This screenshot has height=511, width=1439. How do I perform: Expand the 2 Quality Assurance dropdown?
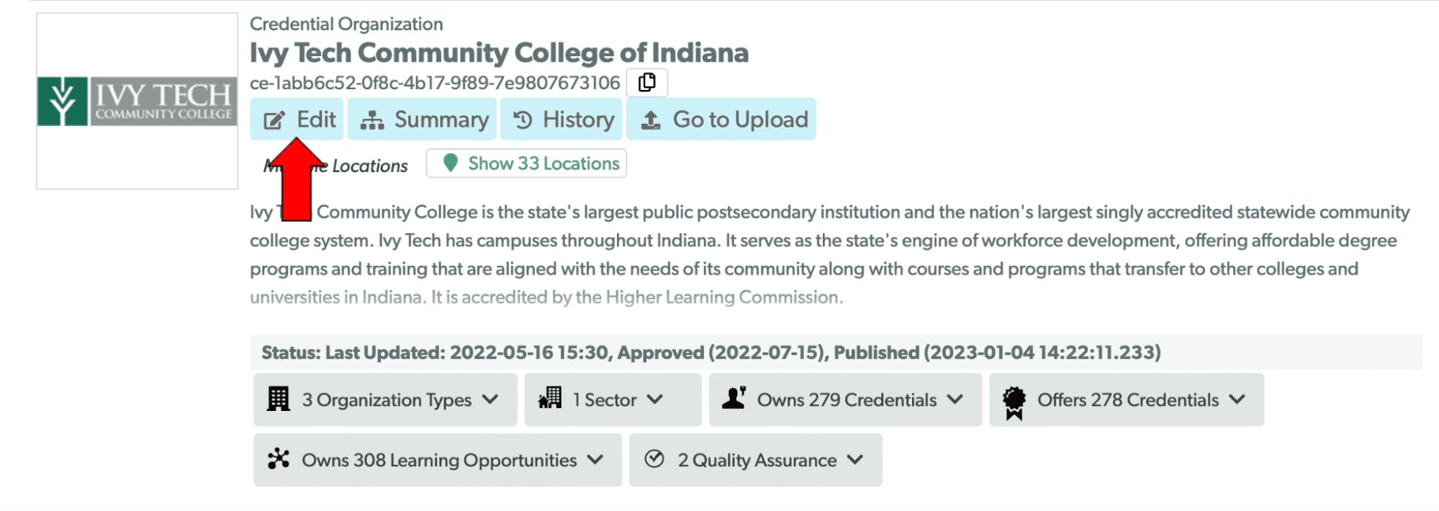coord(856,460)
